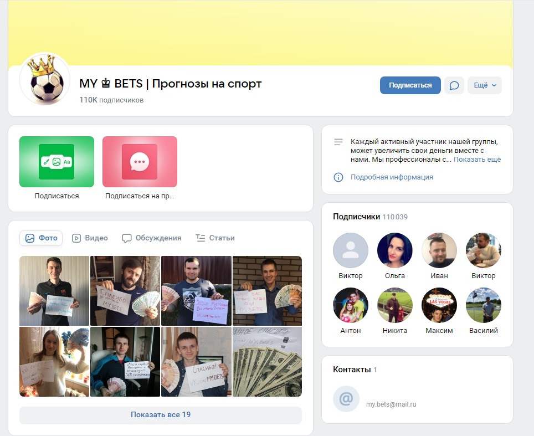The width and height of the screenshot is (534, 436).
Task: Switch to the Обсуждения tab
Action: [x=152, y=238]
